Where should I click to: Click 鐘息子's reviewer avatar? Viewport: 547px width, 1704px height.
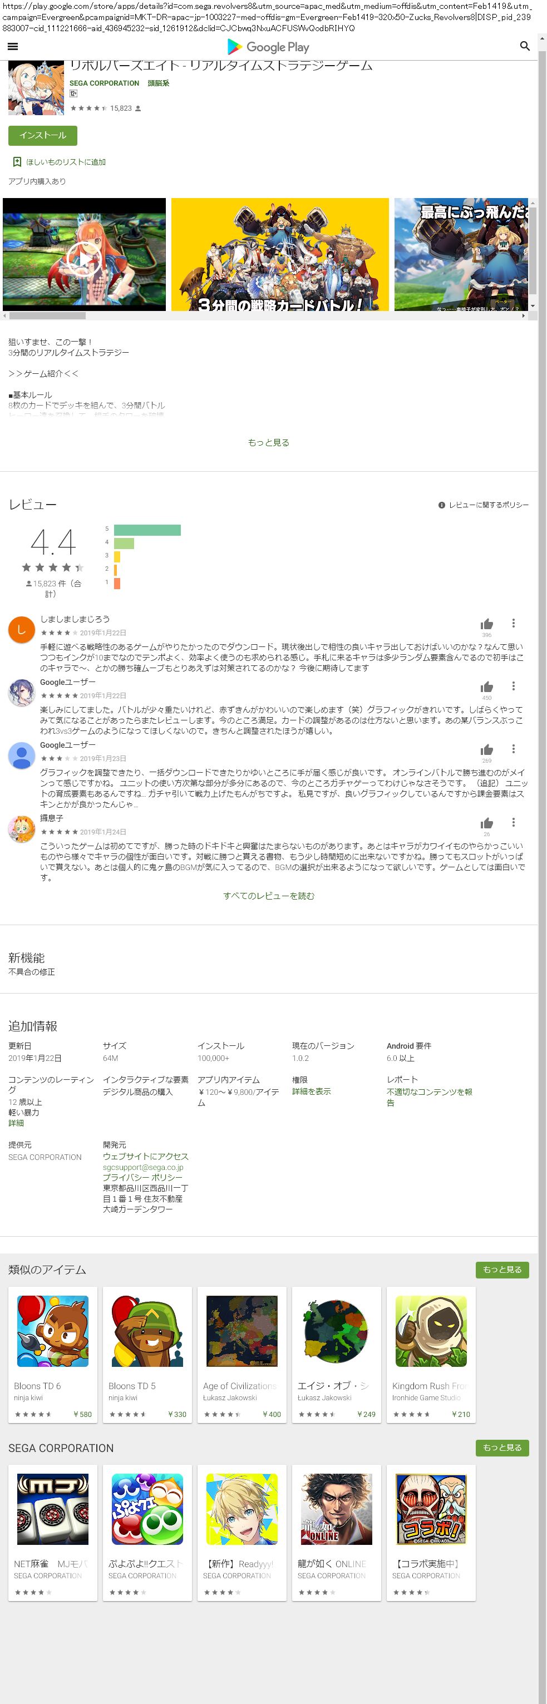point(21,829)
